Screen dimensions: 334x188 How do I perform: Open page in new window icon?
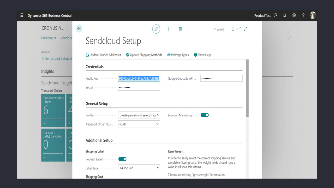point(239,29)
